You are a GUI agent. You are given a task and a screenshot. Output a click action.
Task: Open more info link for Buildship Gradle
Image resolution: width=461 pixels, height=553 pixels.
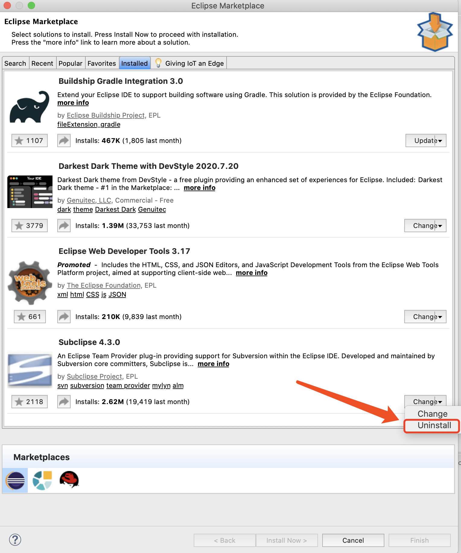point(73,103)
